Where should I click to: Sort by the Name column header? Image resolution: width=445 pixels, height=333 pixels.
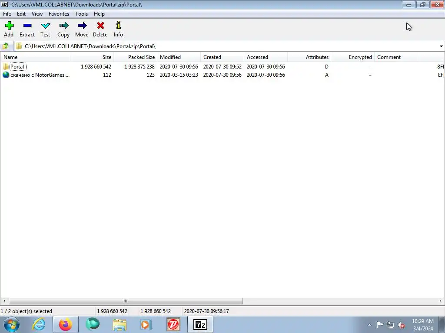coord(35,57)
